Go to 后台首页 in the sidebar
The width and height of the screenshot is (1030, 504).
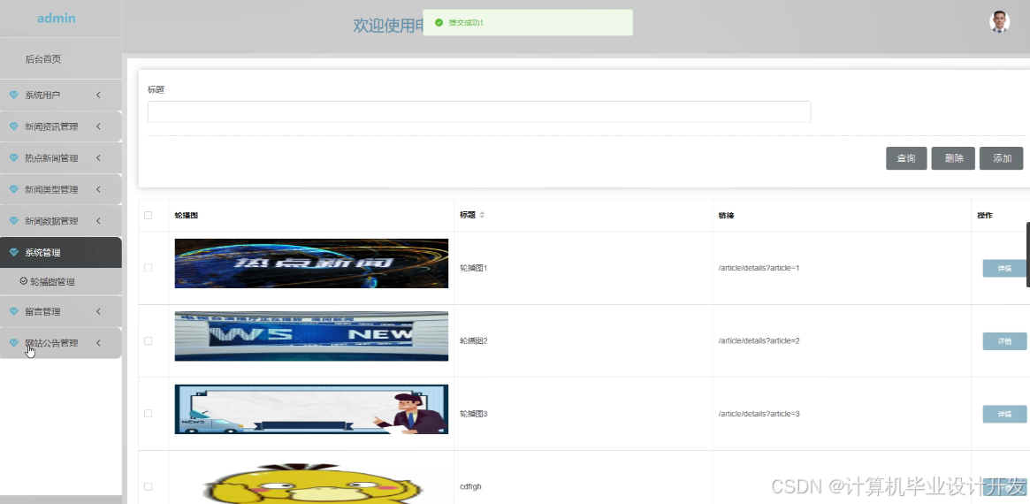pyautogui.click(x=43, y=59)
